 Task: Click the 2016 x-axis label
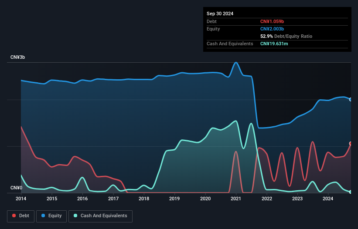tap(82, 199)
